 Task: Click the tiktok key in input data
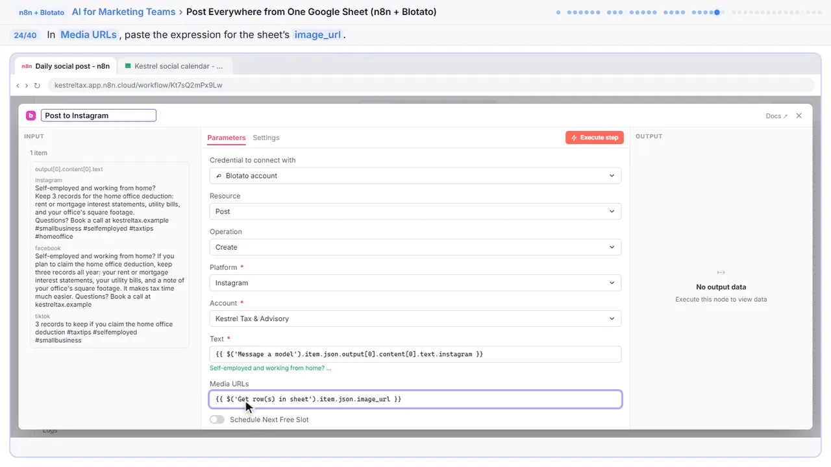click(43, 317)
